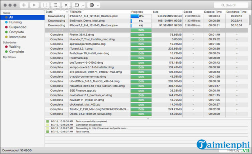Click the 943.22MB/2.39GB size cell
Viewport: 252px width, 154px height.
(x=170, y=16)
